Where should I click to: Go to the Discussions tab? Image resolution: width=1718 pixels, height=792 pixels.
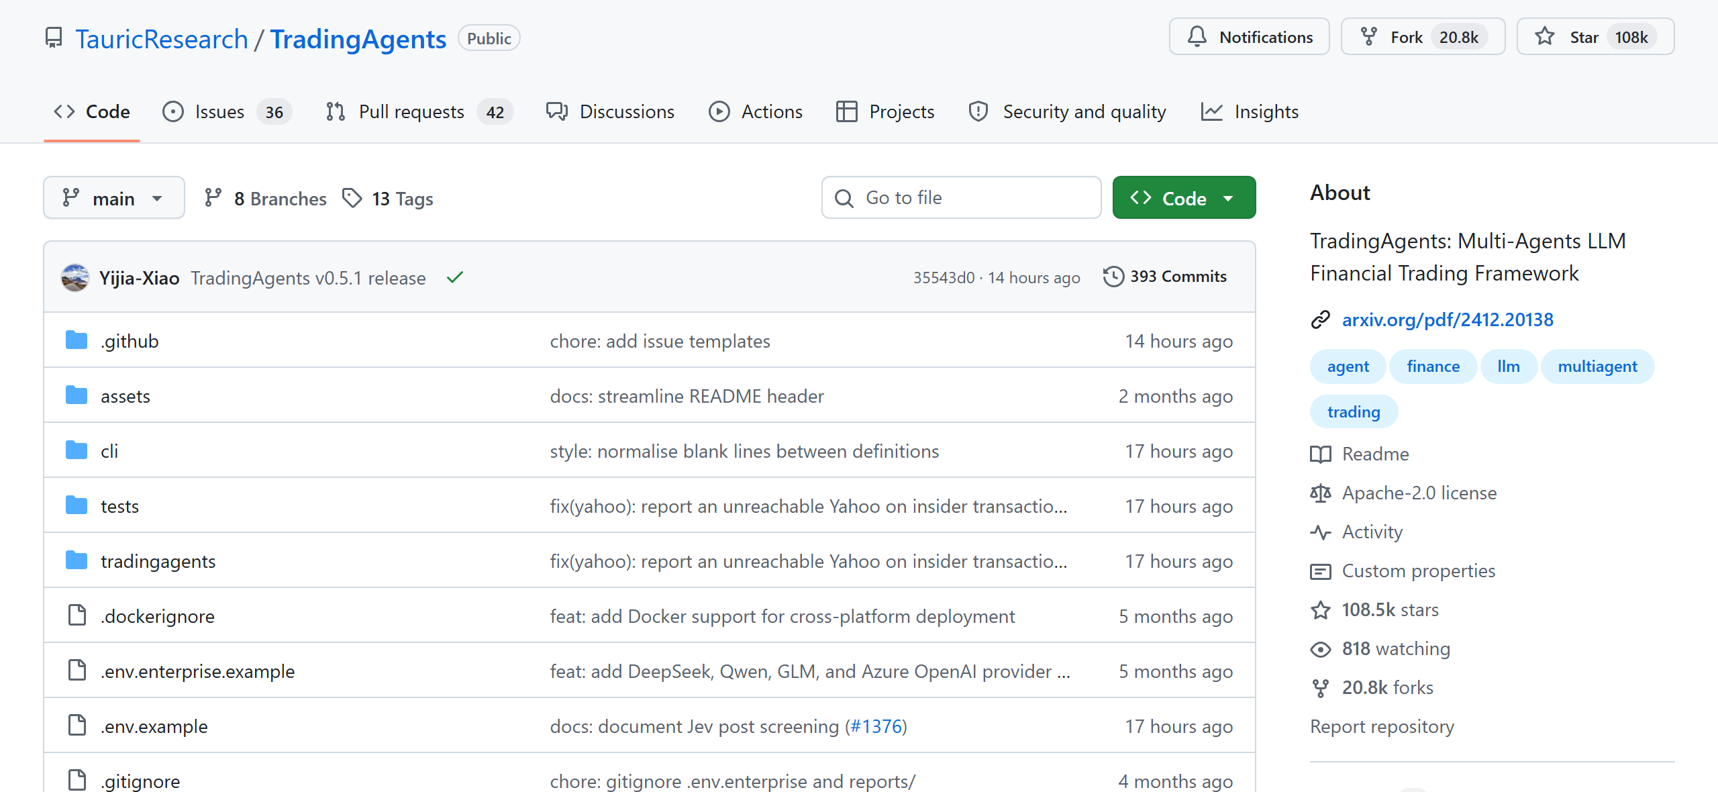(x=610, y=111)
